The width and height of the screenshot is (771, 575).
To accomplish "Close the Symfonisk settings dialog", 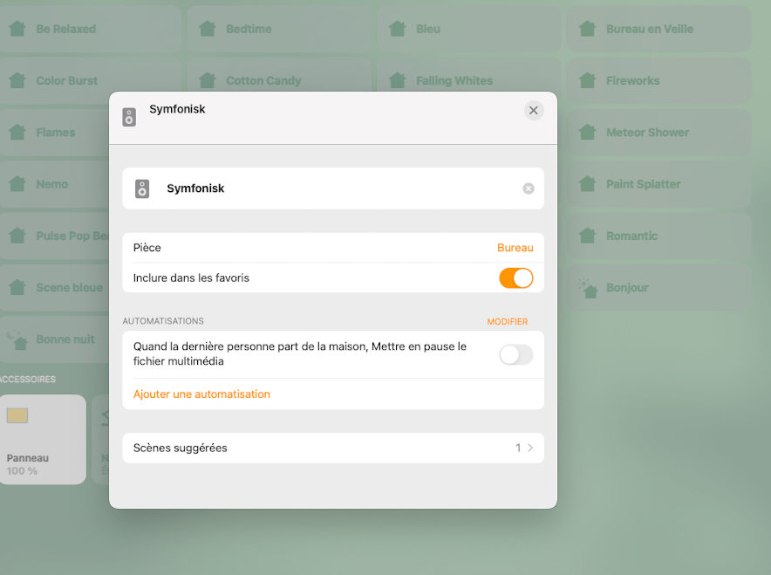I will pos(534,110).
